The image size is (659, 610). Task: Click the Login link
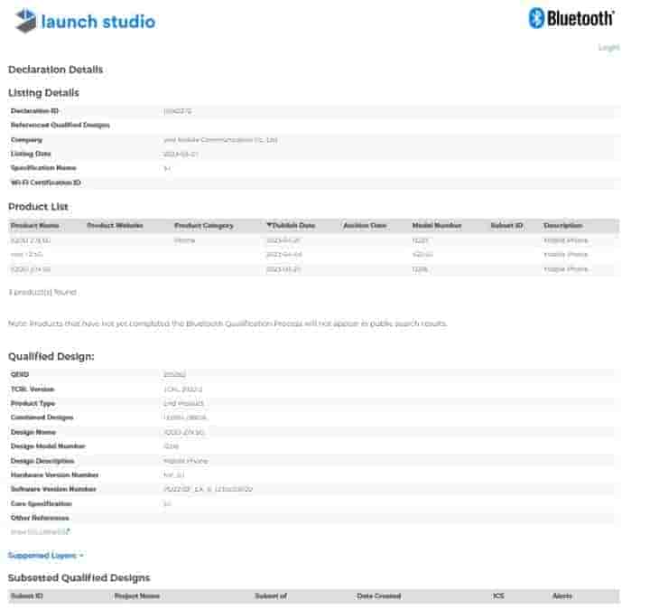click(x=608, y=47)
